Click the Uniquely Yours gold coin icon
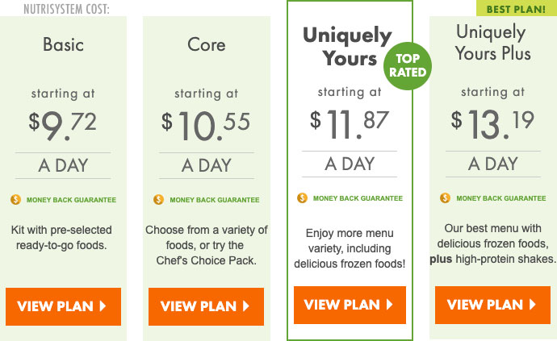 pos(302,198)
